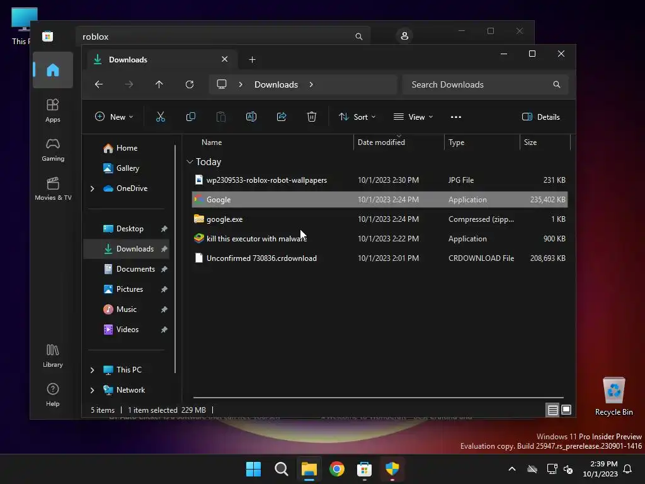Open Apps section in Microsoft Store sidebar
This screenshot has width=645, height=484.
point(53,111)
